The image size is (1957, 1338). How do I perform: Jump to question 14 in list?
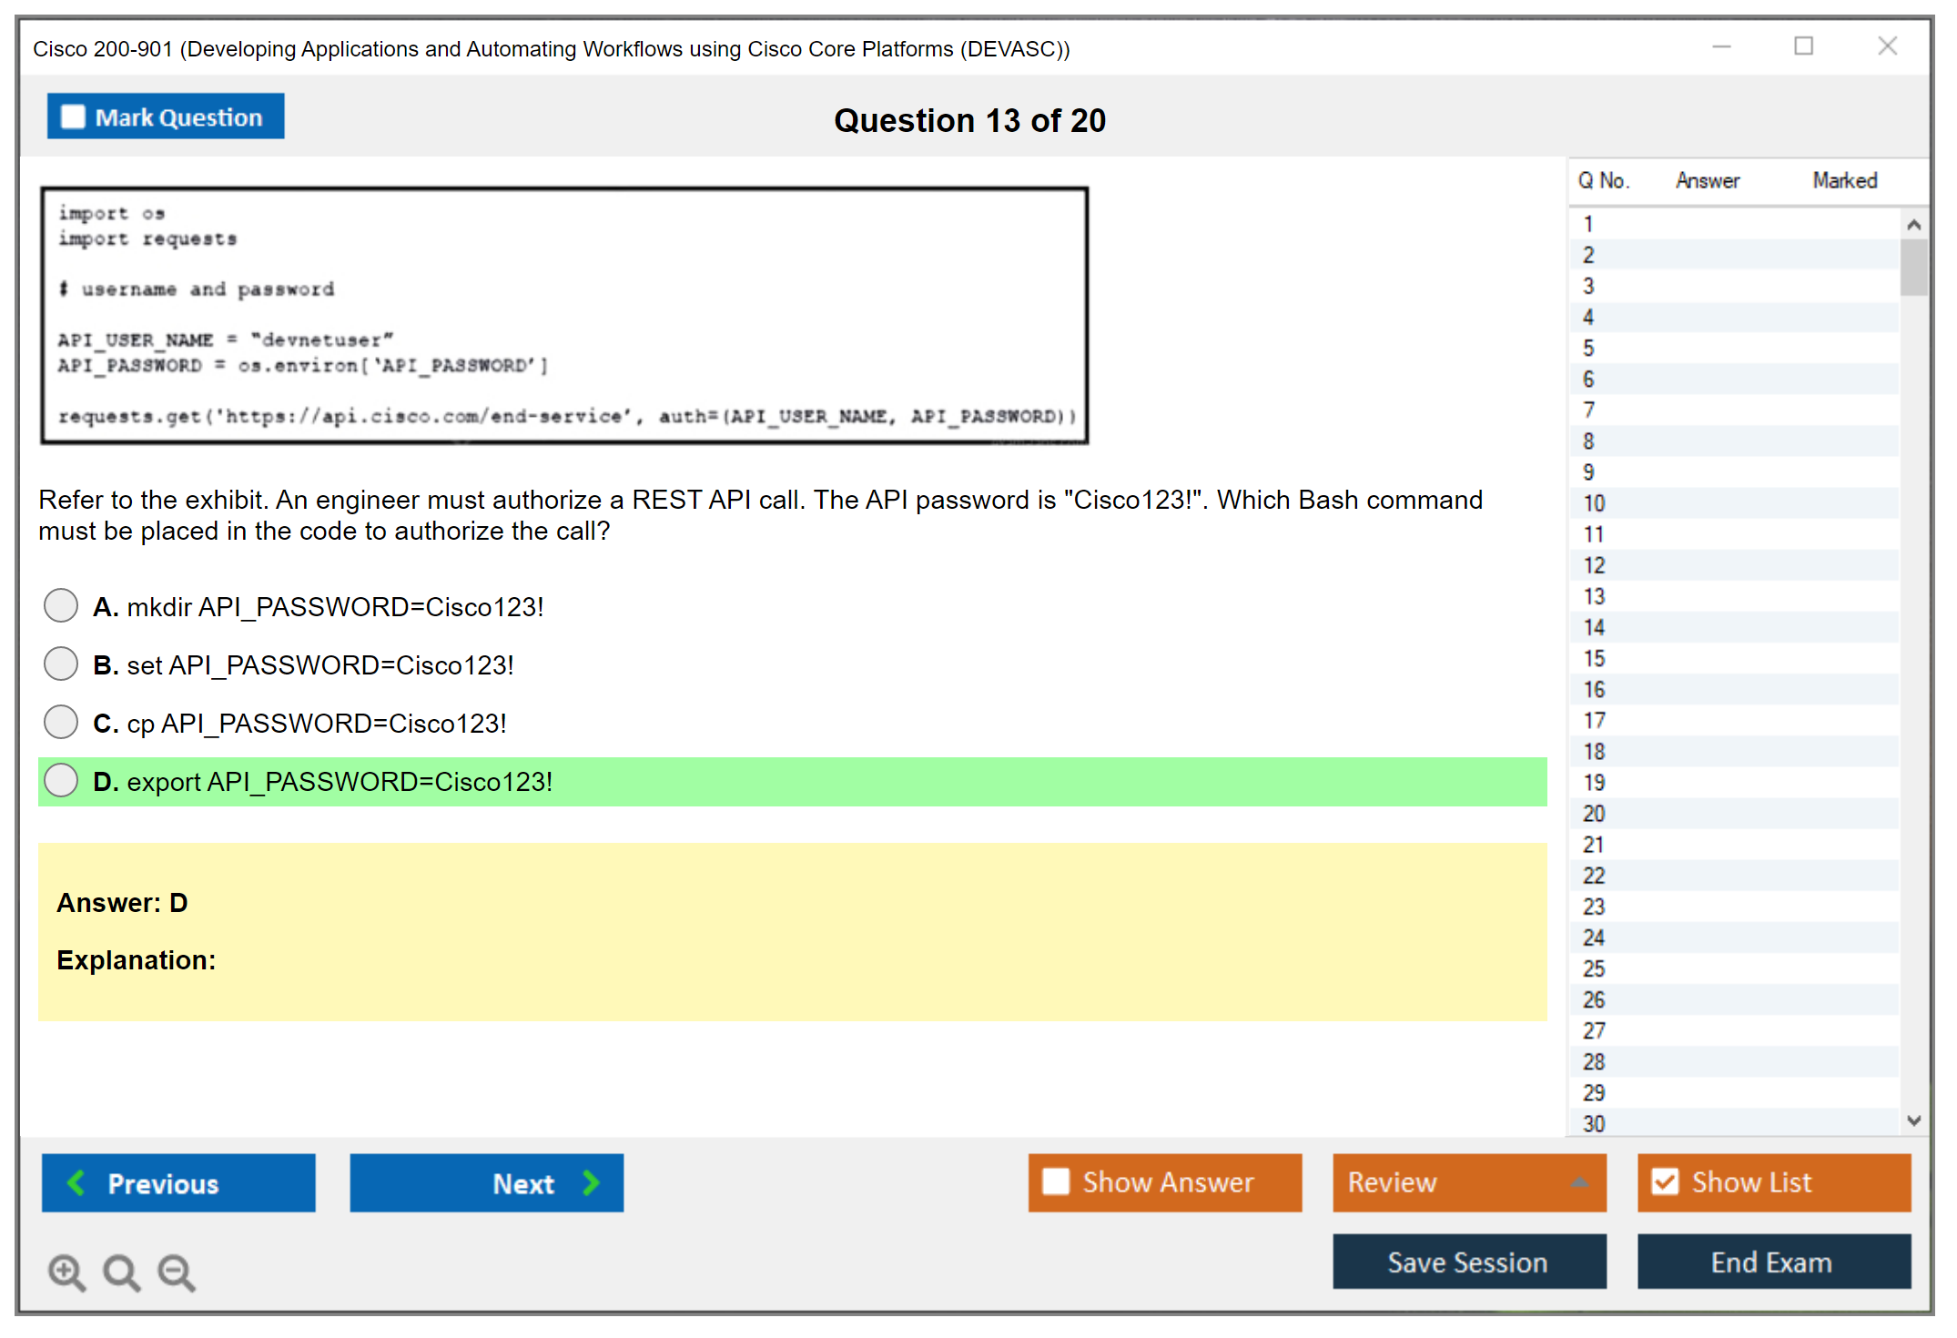pos(1594,627)
